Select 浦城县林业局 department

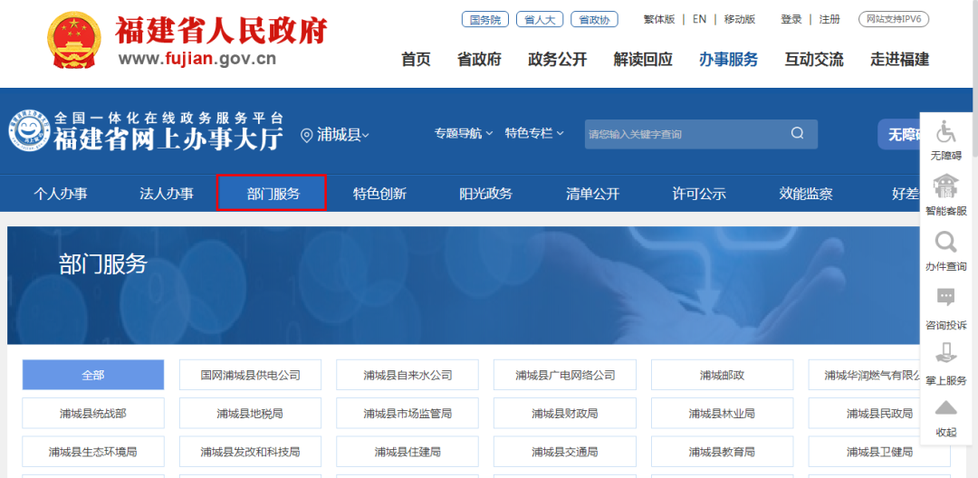coord(723,413)
